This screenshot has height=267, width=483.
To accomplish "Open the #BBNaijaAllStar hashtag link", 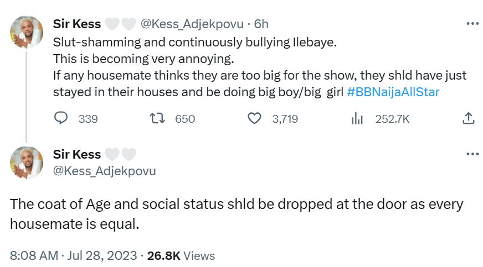I will point(393,92).
